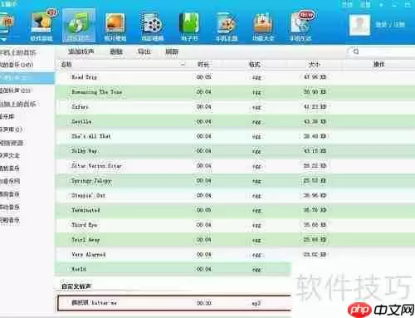
Task: Select the custom ringtone row with 00:30 duration
Action: (x=174, y=303)
